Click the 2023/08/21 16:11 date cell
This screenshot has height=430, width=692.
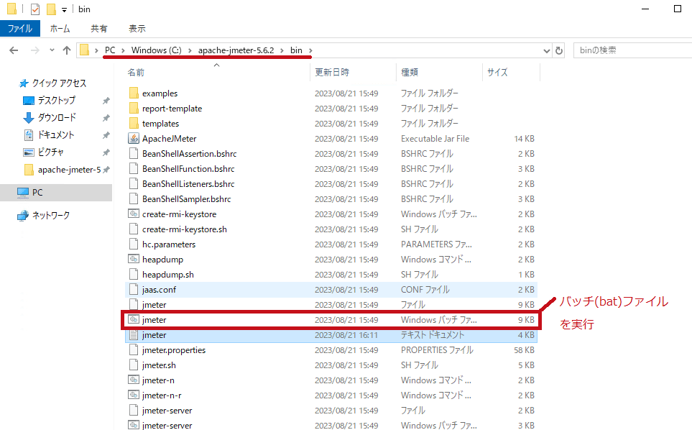tap(346, 335)
